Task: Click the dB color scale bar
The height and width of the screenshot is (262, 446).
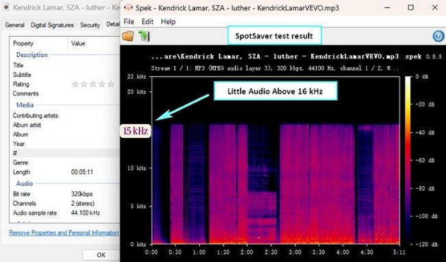Action: tap(408, 160)
